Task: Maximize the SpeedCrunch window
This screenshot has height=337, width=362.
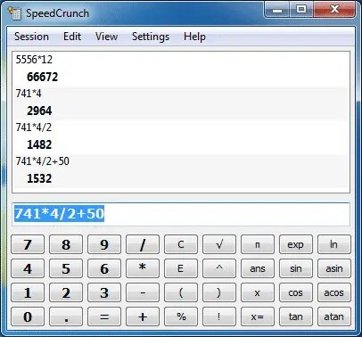Action: pos(301,10)
